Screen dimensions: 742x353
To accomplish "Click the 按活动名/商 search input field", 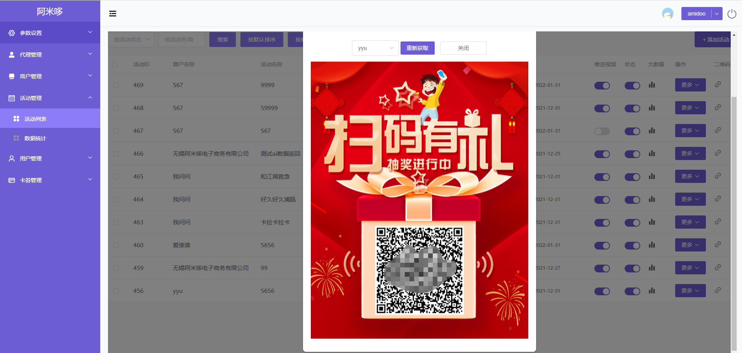I will pyautogui.click(x=182, y=40).
